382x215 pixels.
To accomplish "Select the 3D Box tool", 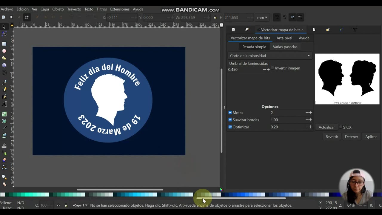I will 4,65.
